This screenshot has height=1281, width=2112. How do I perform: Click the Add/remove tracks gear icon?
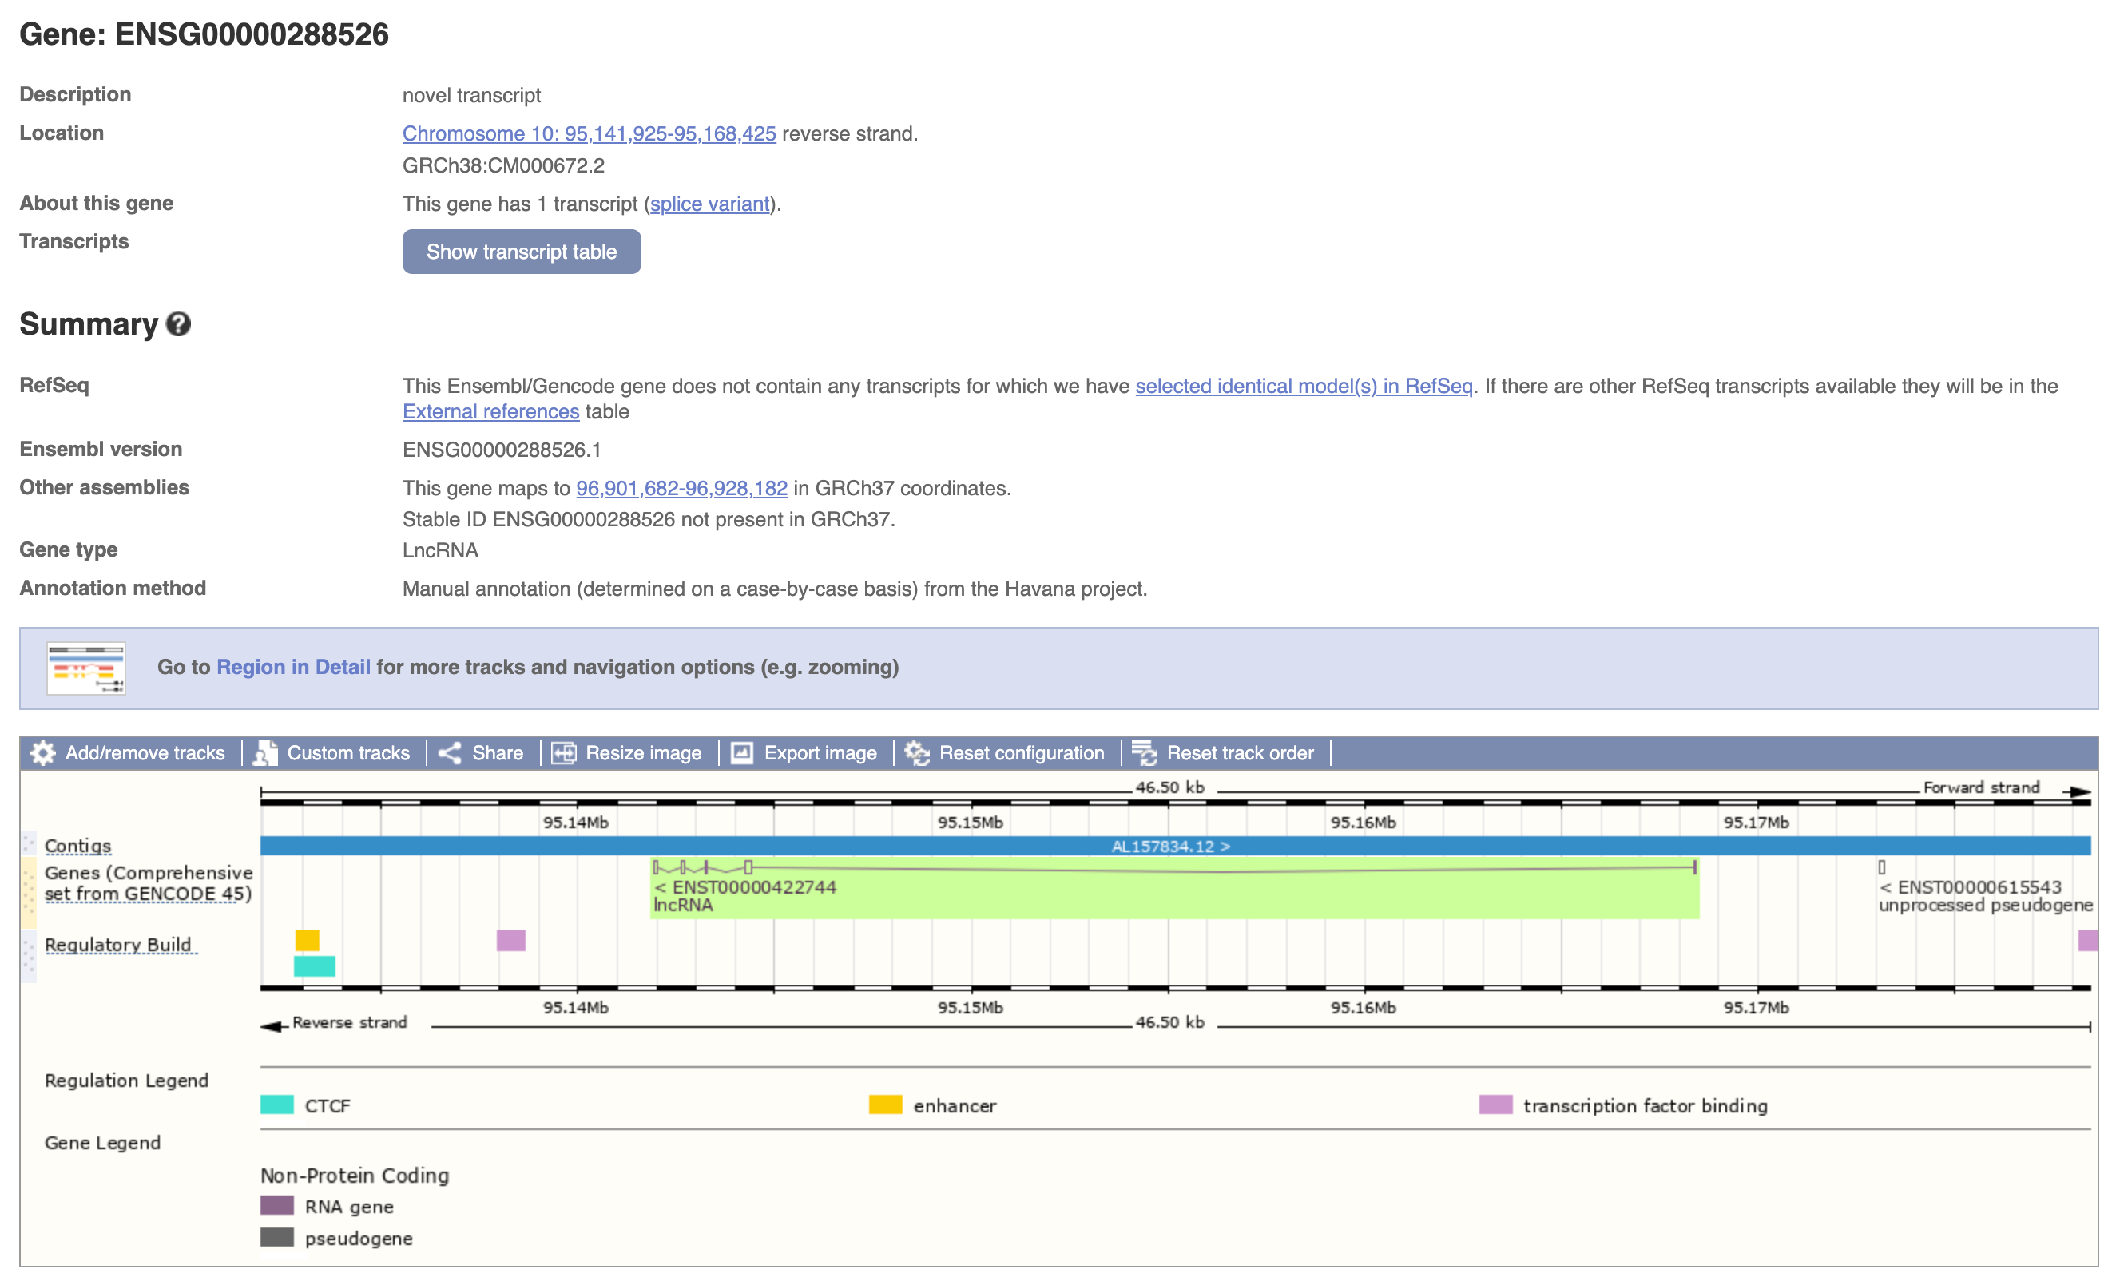tap(42, 753)
